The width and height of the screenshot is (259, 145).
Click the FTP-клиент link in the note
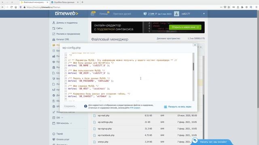pos(135,108)
